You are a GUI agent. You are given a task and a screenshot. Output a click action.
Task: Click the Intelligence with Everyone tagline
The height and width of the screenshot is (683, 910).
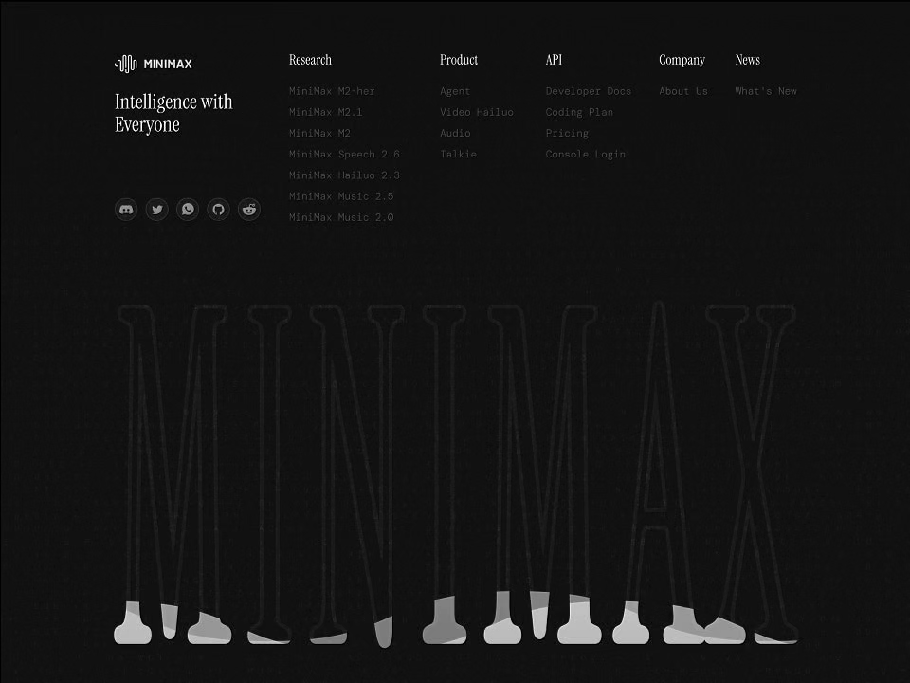(173, 113)
